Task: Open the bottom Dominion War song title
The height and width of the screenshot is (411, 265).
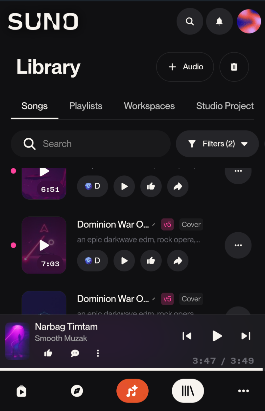Action: tap(113, 299)
